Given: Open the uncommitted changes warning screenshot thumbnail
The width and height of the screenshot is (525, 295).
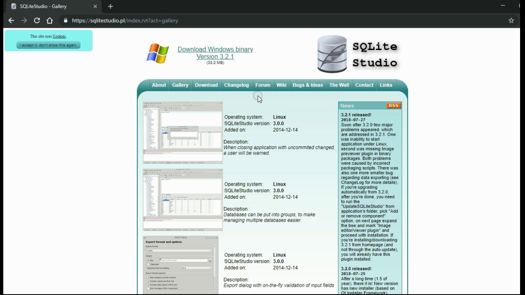Looking at the screenshot, I should pyautogui.click(x=183, y=133).
